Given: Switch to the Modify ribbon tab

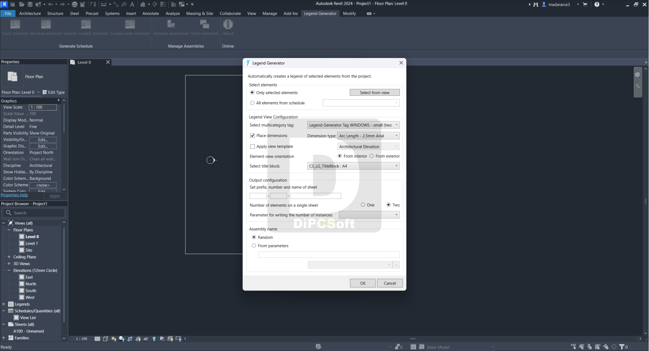Looking at the screenshot, I should click(349, 13).
